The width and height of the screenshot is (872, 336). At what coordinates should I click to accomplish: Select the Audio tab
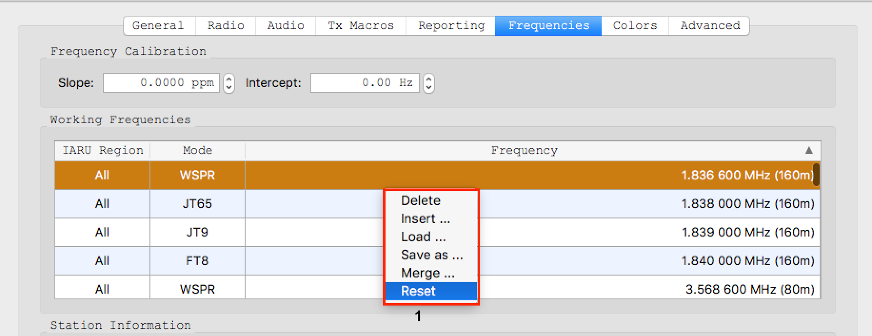pos(286,26)
